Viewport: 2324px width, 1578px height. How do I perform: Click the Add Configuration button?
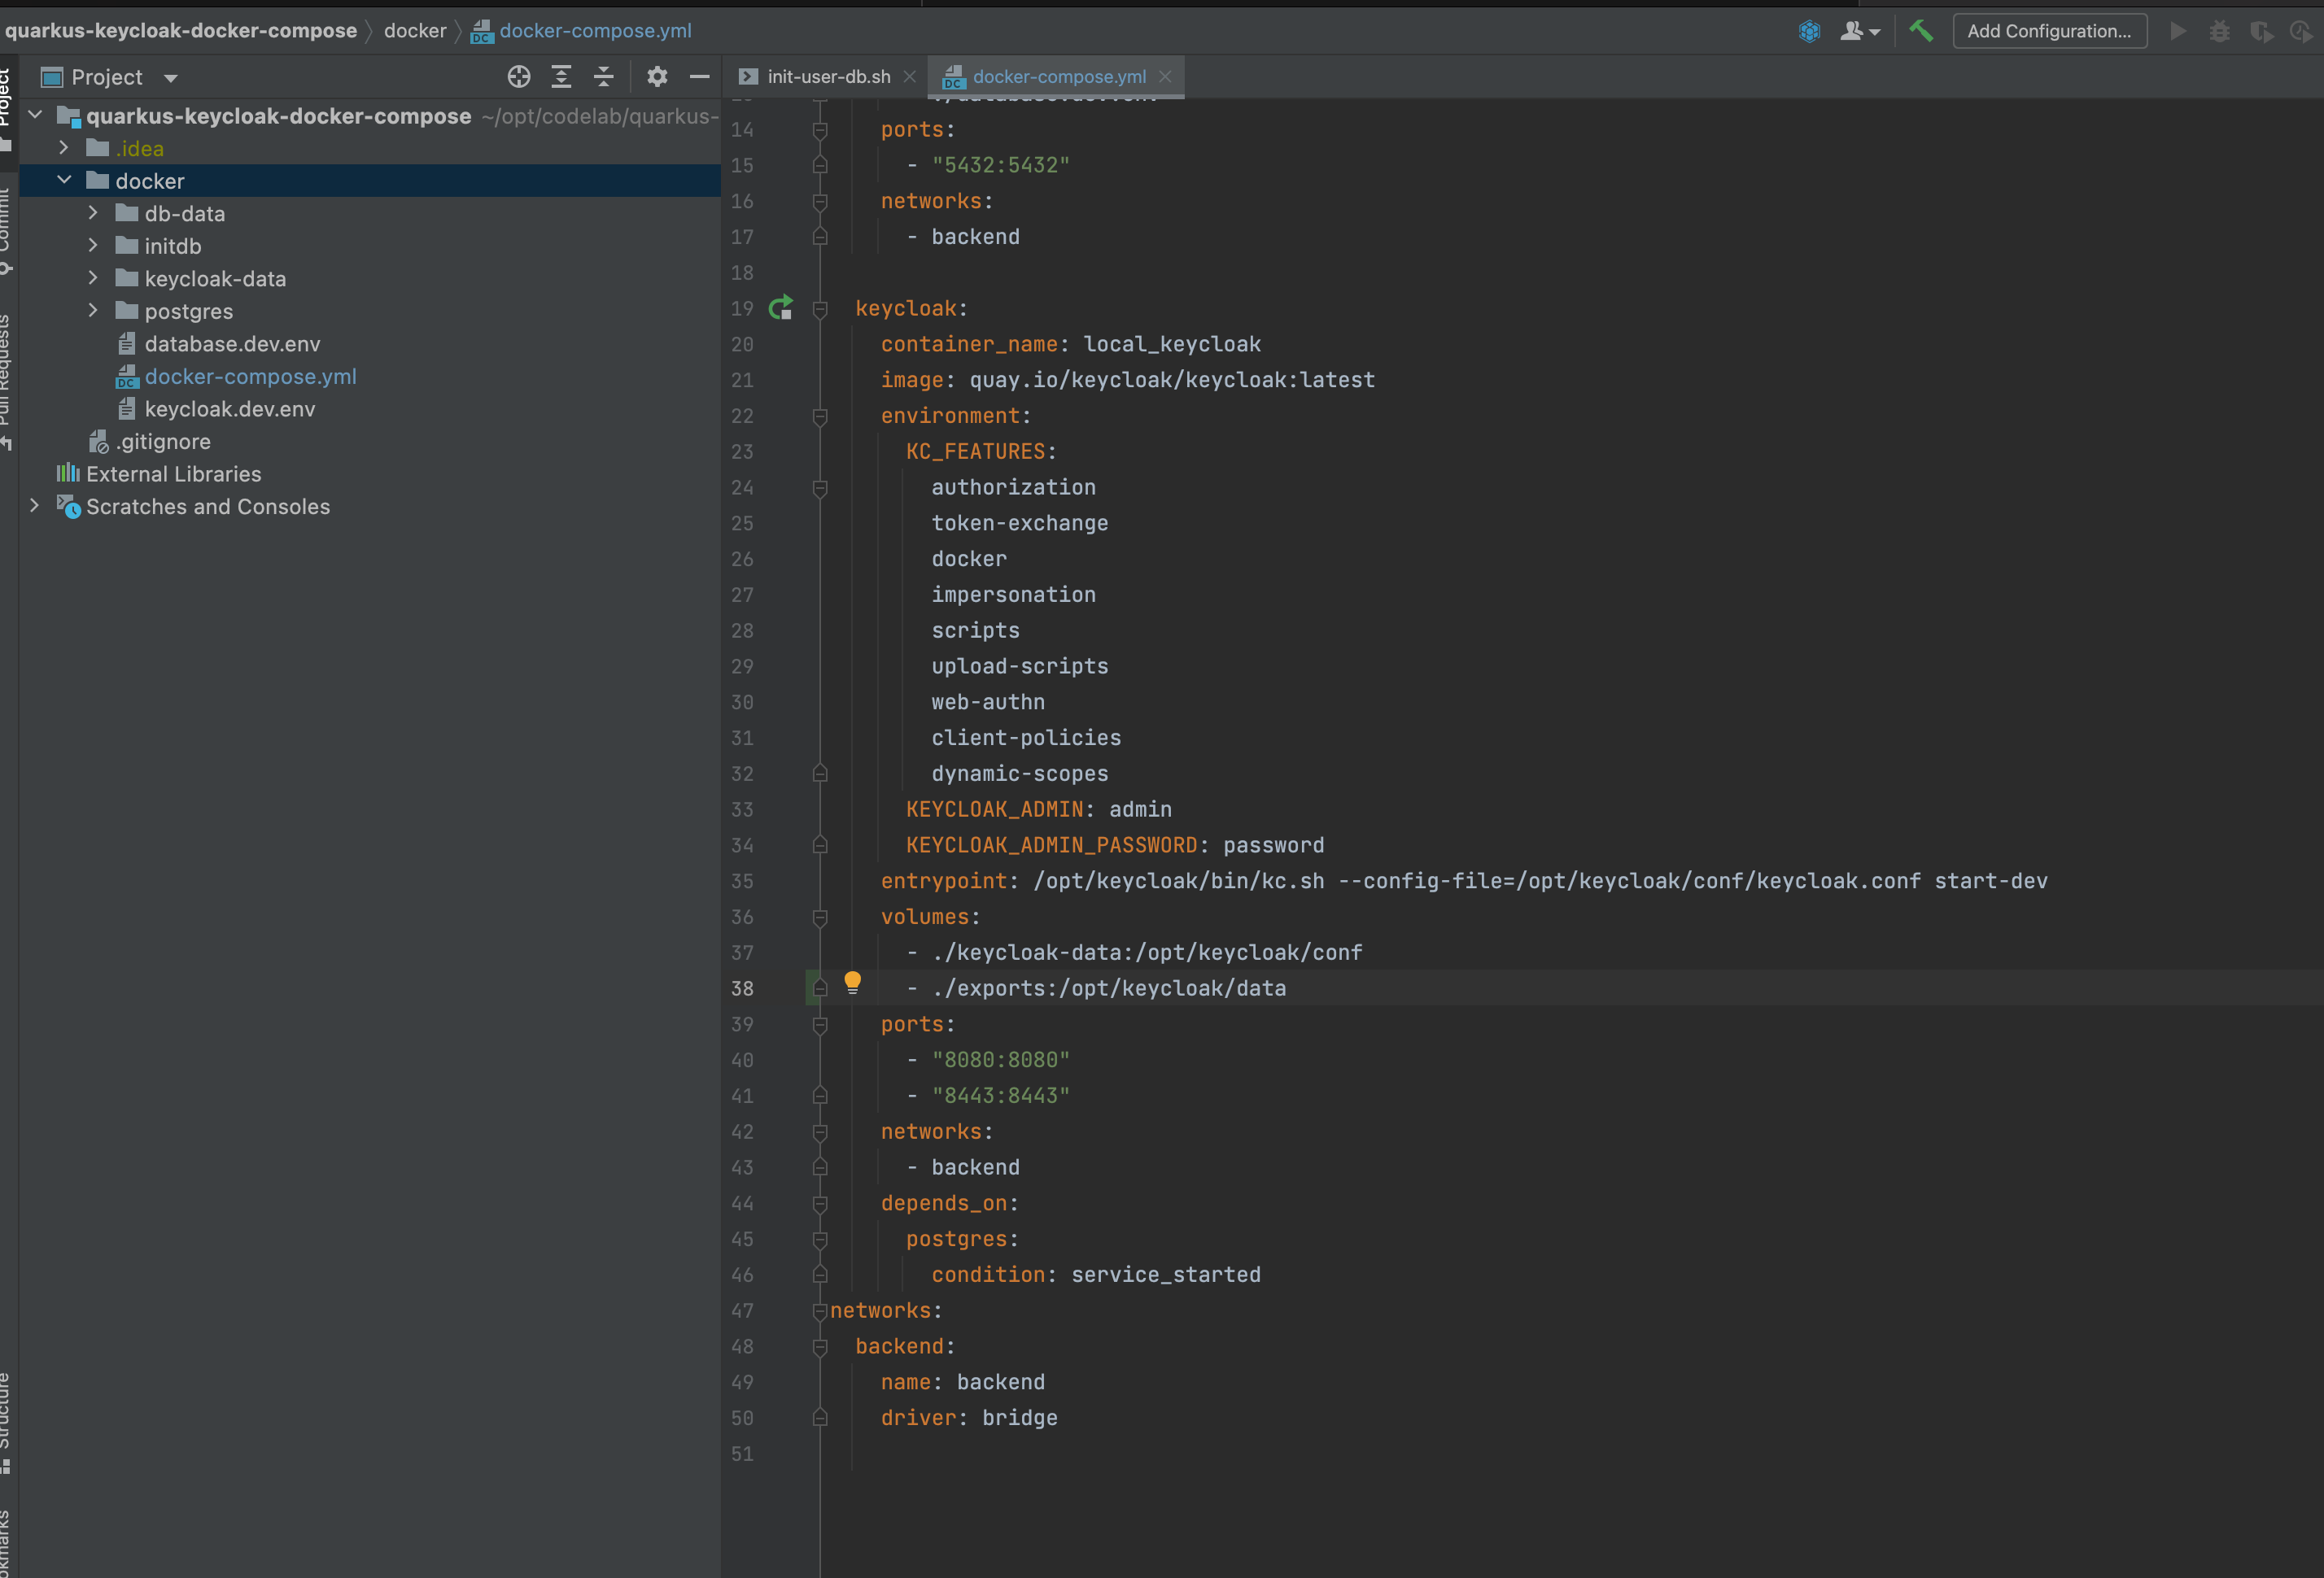coord(2049,31)
